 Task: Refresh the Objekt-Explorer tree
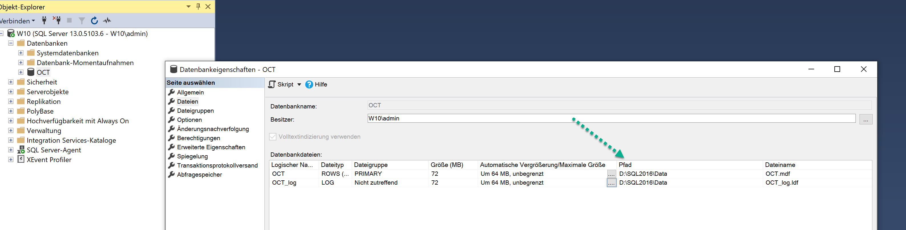coord(94,21)
